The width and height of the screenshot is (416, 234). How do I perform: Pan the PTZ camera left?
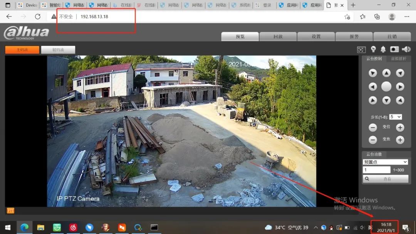373,87
